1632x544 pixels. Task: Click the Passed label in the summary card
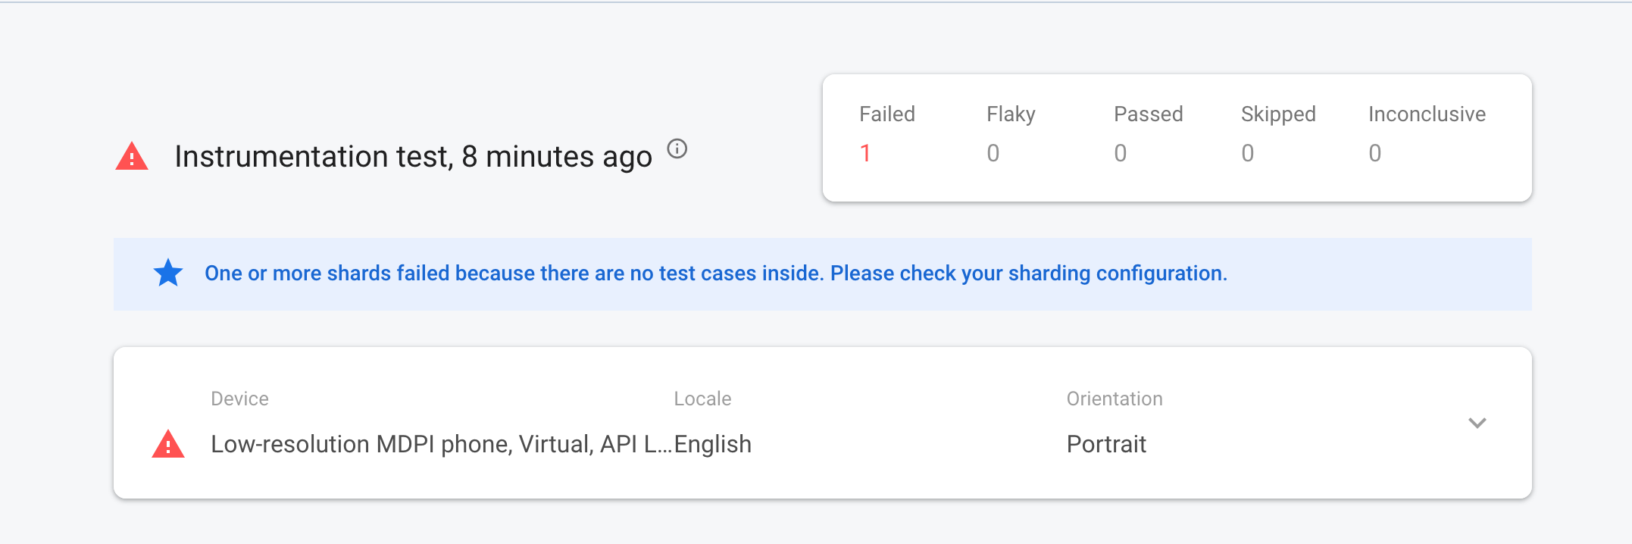(1148, 114)
